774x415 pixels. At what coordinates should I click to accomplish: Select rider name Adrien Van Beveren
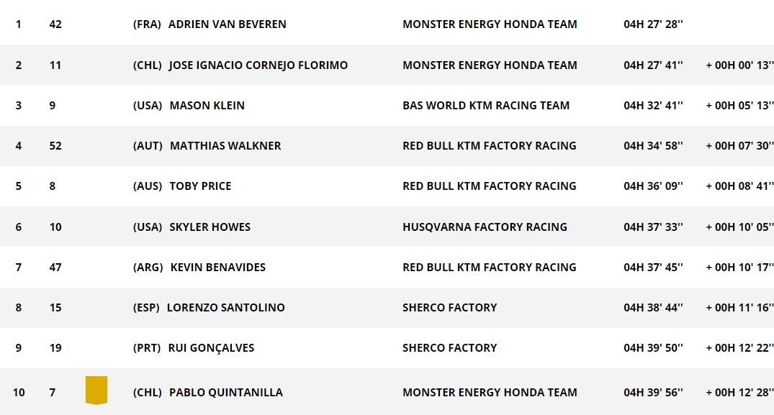227,24
